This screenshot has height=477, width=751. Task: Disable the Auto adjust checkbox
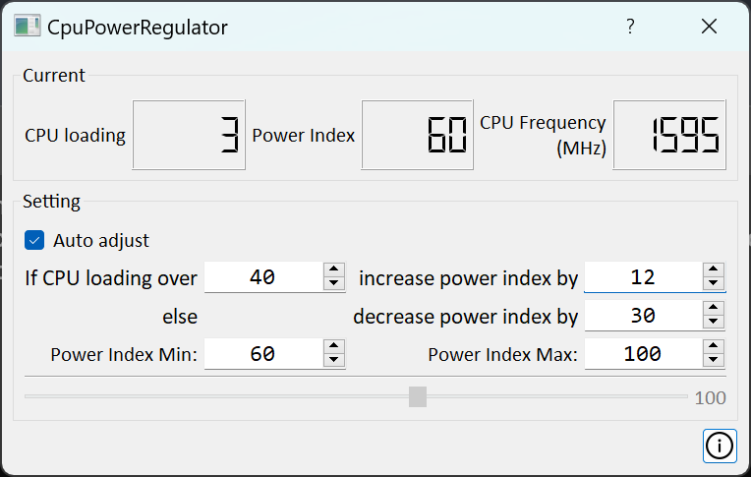point(34,240)
